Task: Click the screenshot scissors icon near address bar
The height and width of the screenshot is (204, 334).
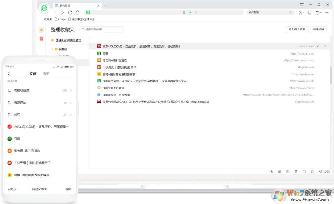Action: click(x=300, y=12)
